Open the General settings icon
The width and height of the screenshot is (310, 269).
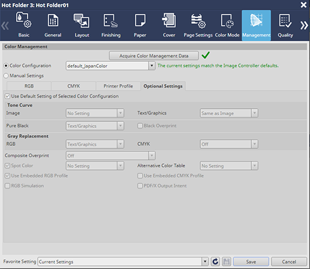pos(53,20)
